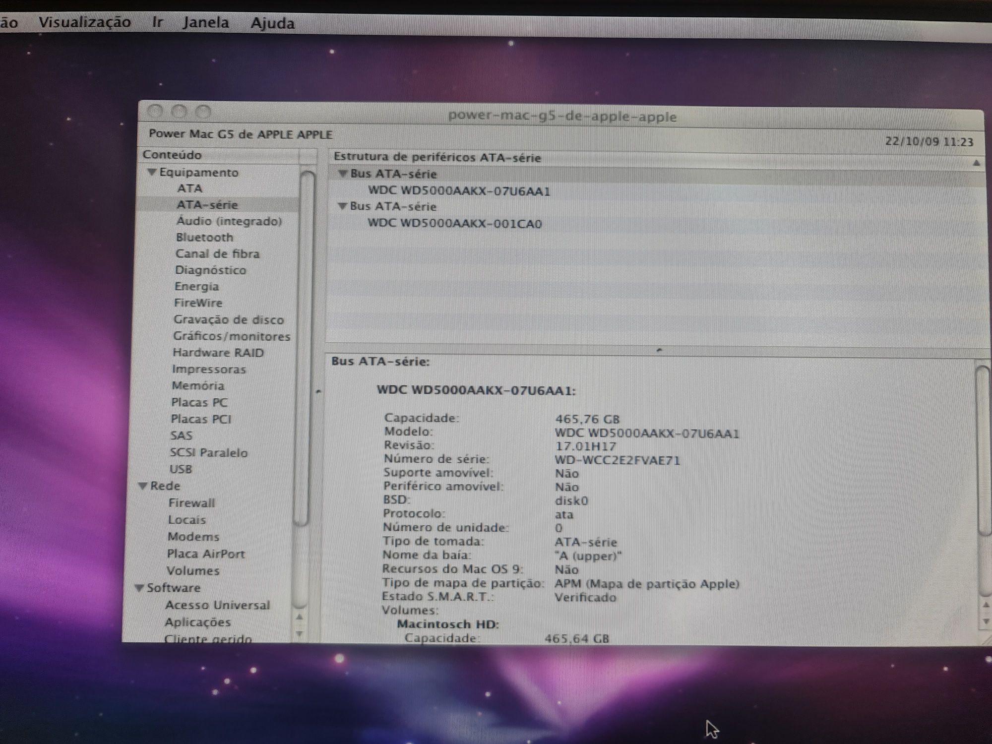Click the Macintosch HD volume name
Screen dimensions: 992x744
[447, 624]
